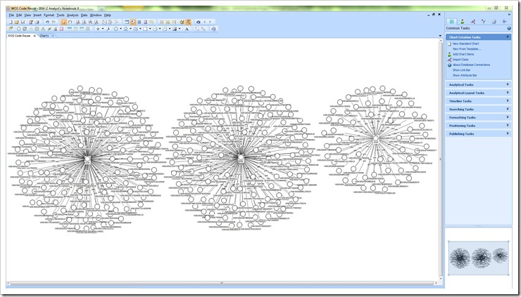This screenshot has width=521, height=297.
Task: Open the filter funnel task pane icon
Action: click(x=484, y=22)
